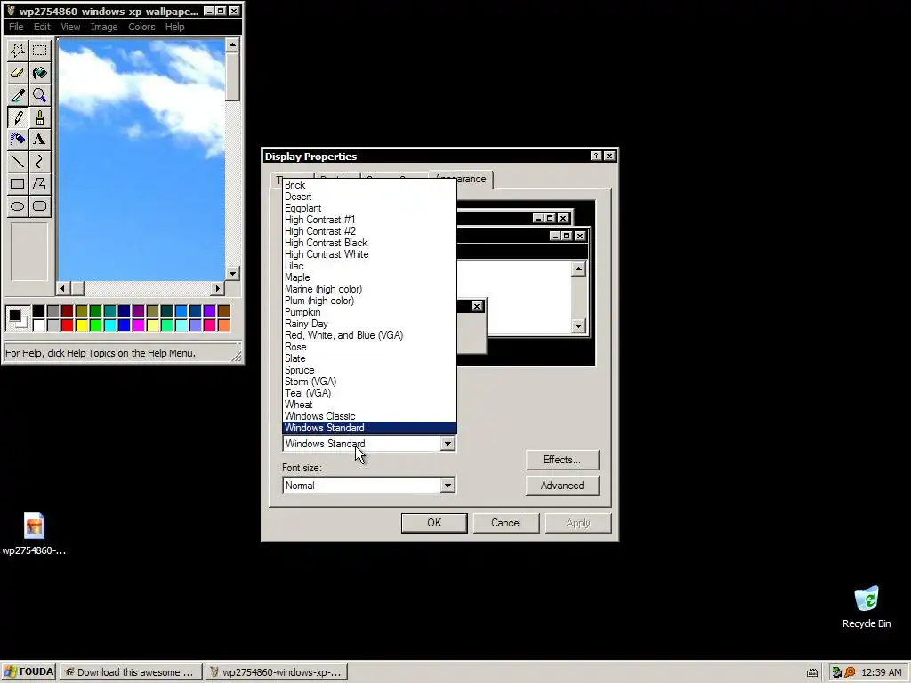Pick the red swatch in Paint palette
Screen dimensions: 911x683
pyautogui.click(x=67, y=325)
